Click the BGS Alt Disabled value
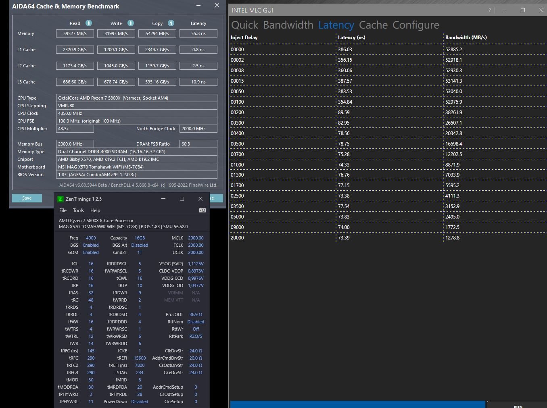Viewport: 547px width, 408px height. pyautogui.click(x=140, y=245)
